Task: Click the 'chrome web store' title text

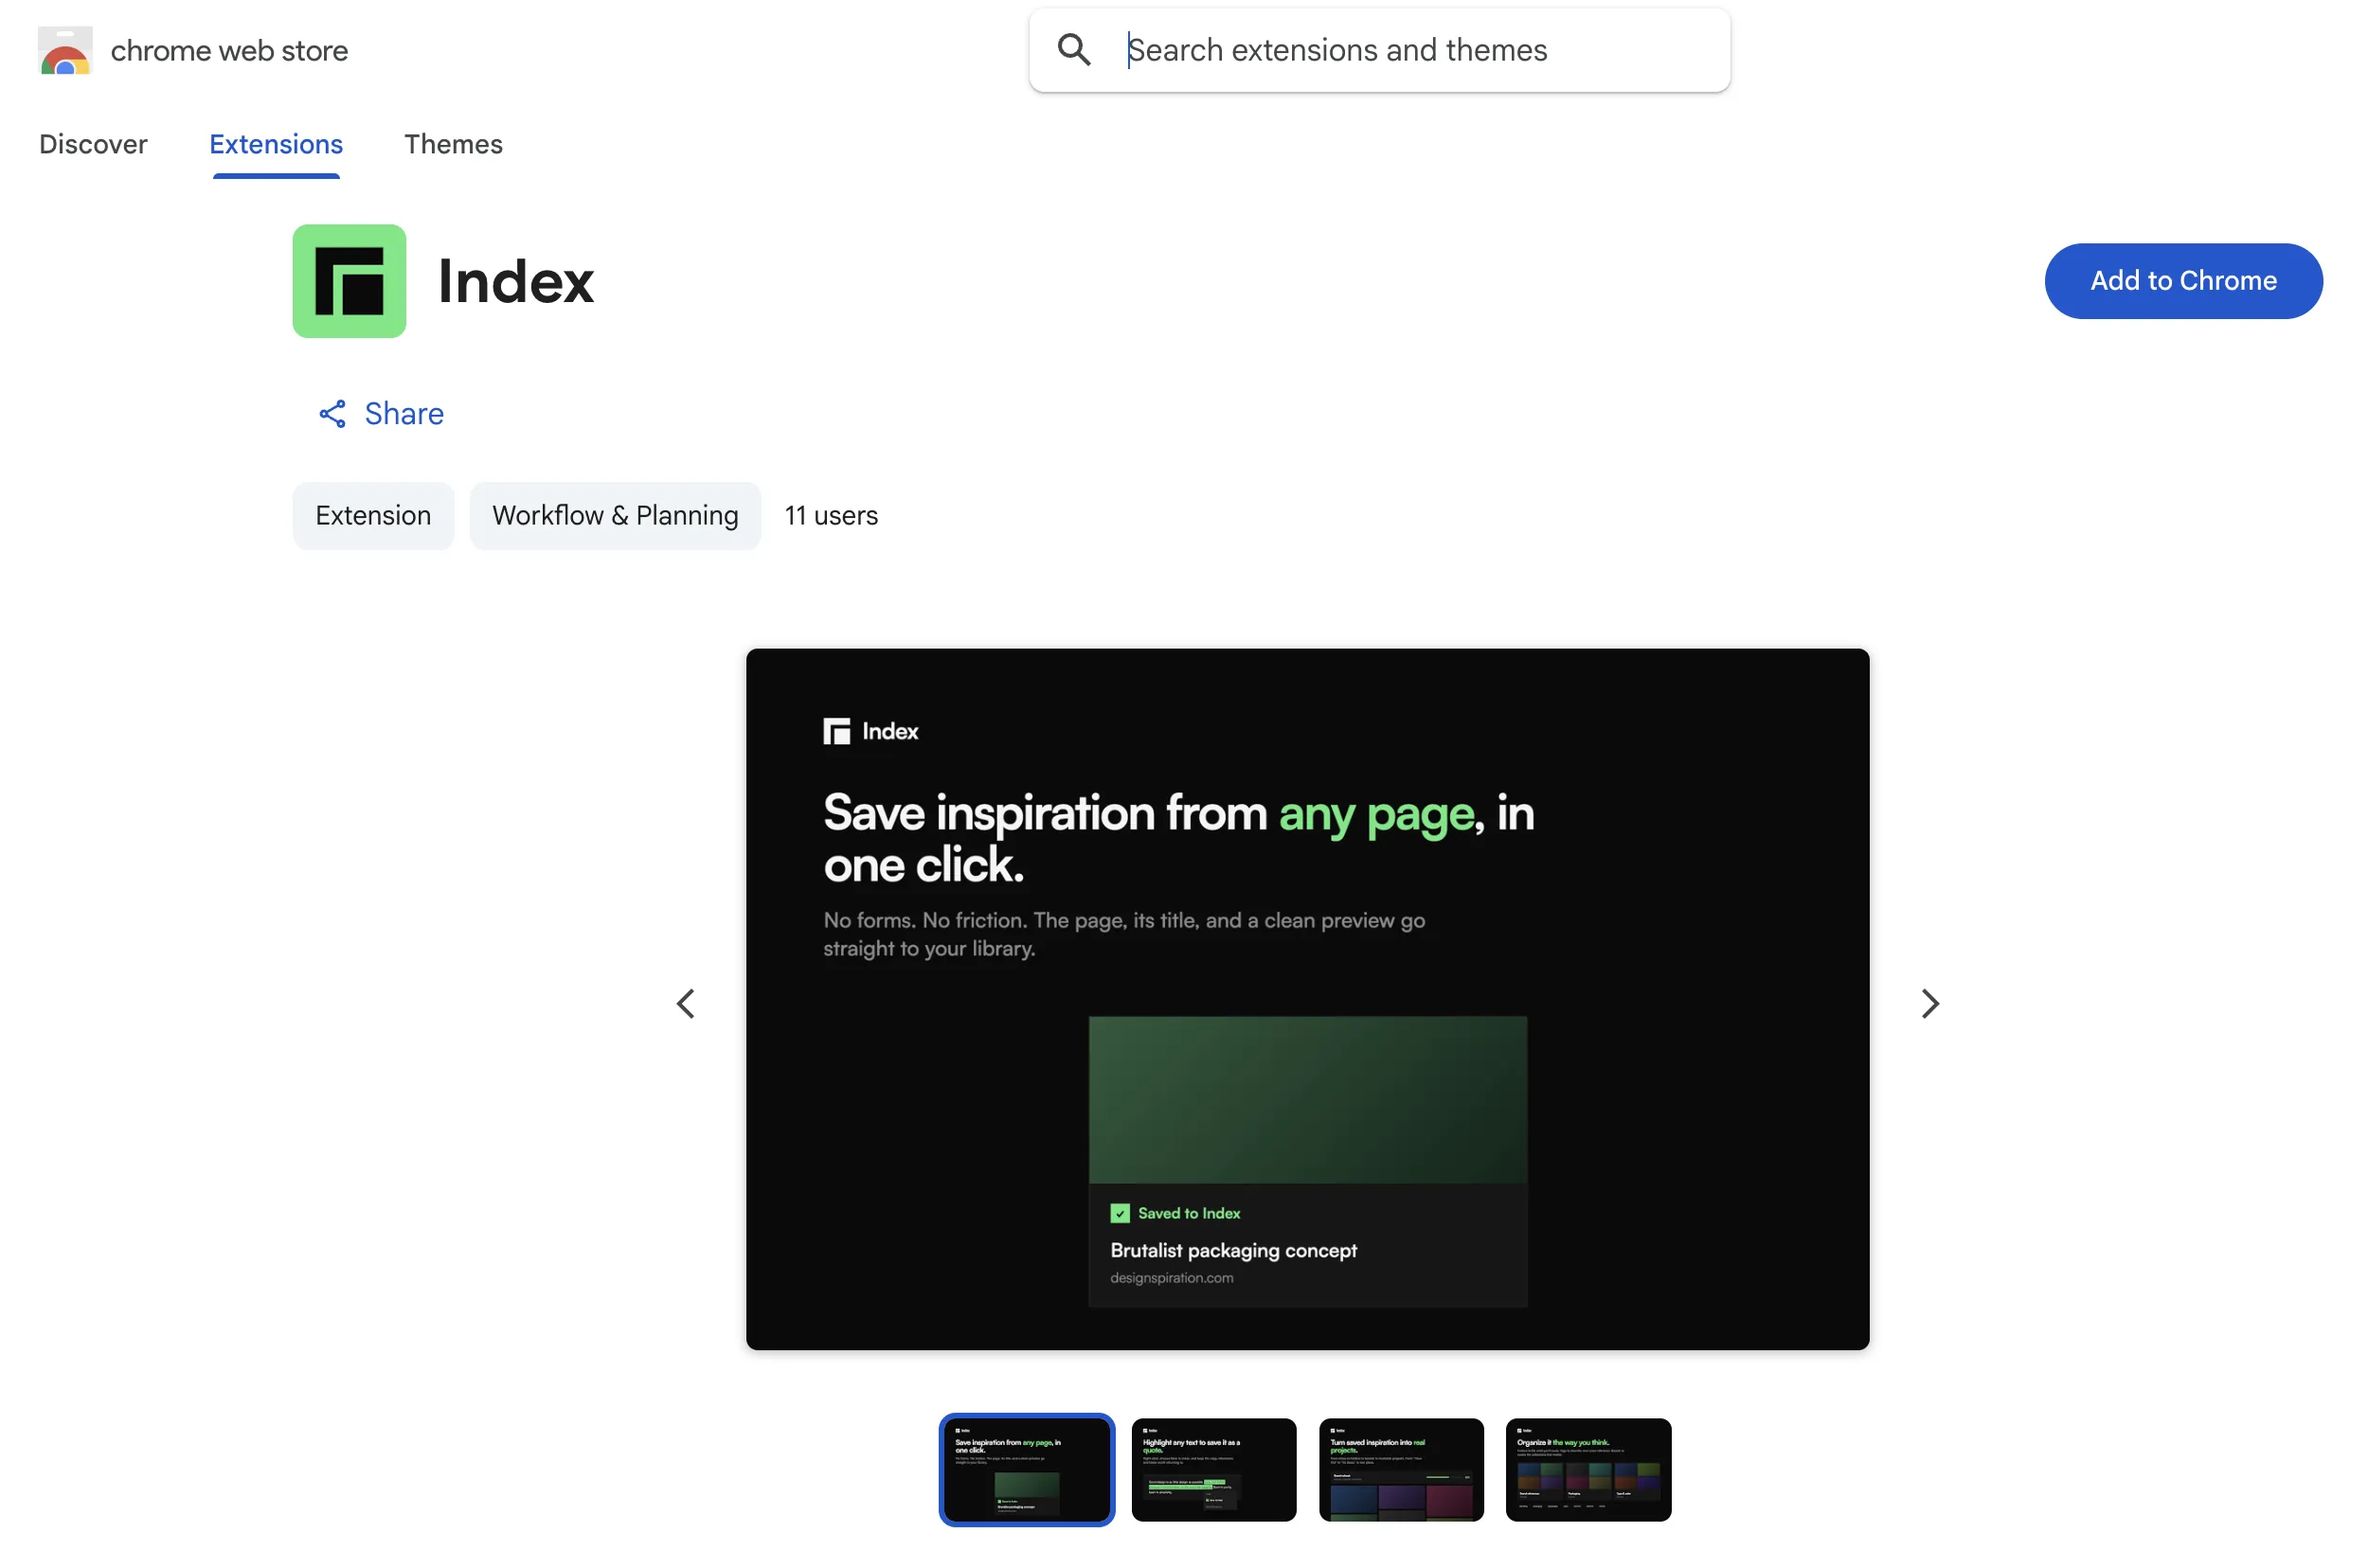Action: 229,51
